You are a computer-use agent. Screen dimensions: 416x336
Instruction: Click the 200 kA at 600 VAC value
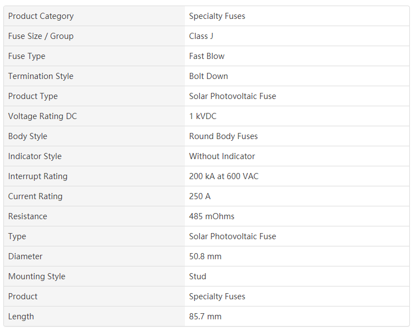(224, 176)
